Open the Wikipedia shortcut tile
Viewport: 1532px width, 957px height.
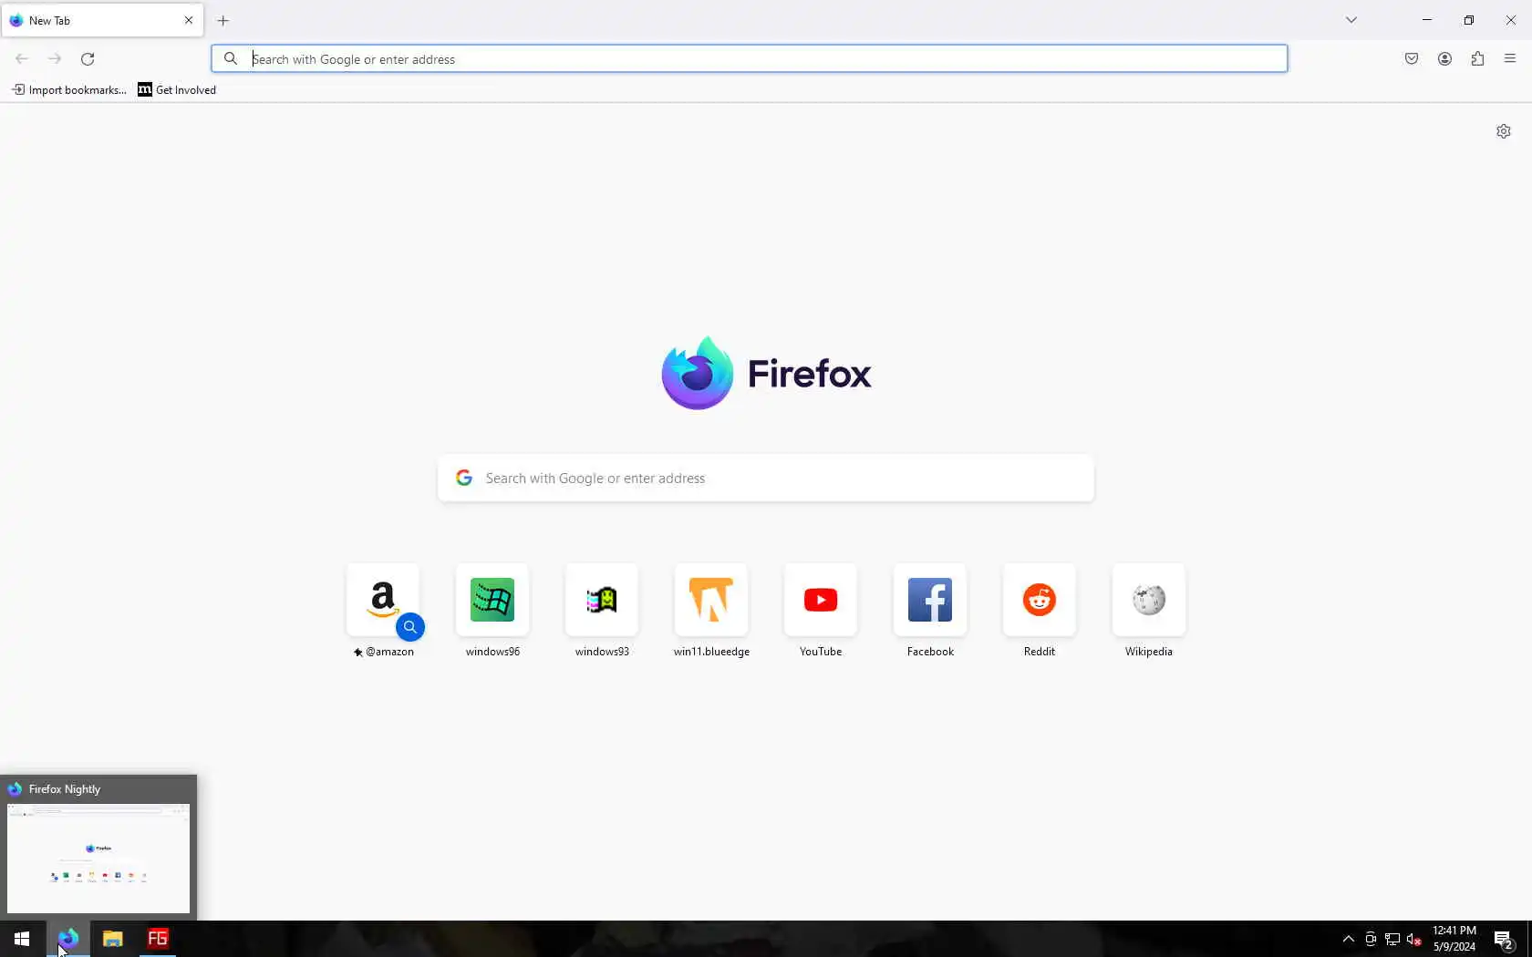click(1149, 600)
